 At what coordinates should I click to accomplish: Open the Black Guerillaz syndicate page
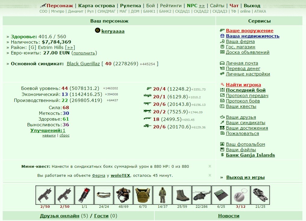click(83, 63)
